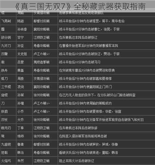Click the condition about defeating 陈登
This screenshot has width=155, height=165.
[x=97, y=95]
